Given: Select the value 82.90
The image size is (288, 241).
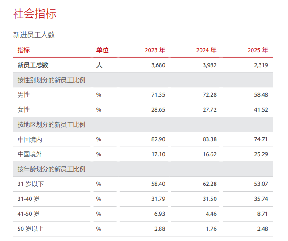Looking at the screenshot, I should coord(158,139).
